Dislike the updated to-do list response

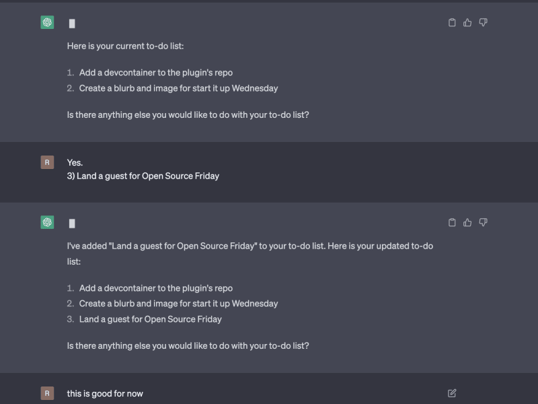point(483,222)
